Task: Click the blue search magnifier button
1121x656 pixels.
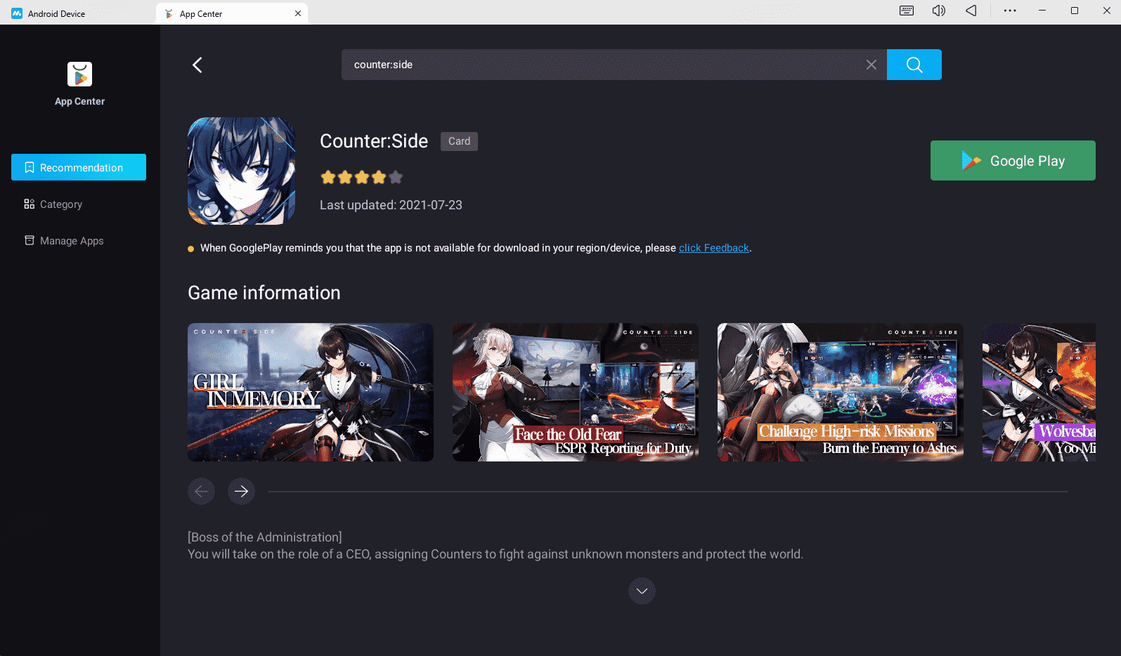Action: pos(914,65)
